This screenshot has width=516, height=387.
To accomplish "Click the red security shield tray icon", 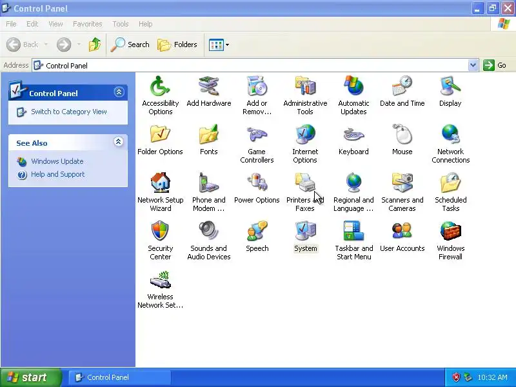I will (x=456, y=377).
